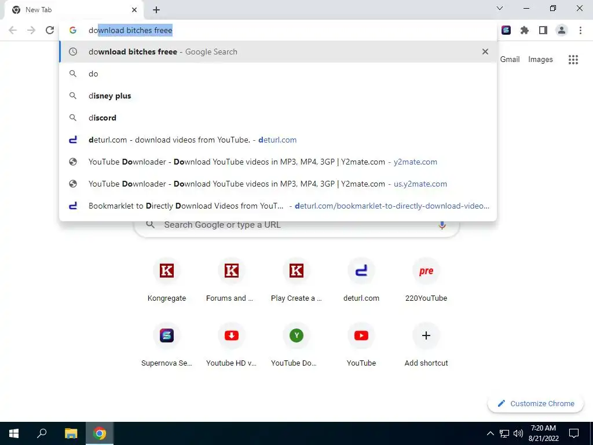Viewport: 593px width, 445px height.
Task: Open the Extensions puzzle-piece menu
Action: coord(525,30)
